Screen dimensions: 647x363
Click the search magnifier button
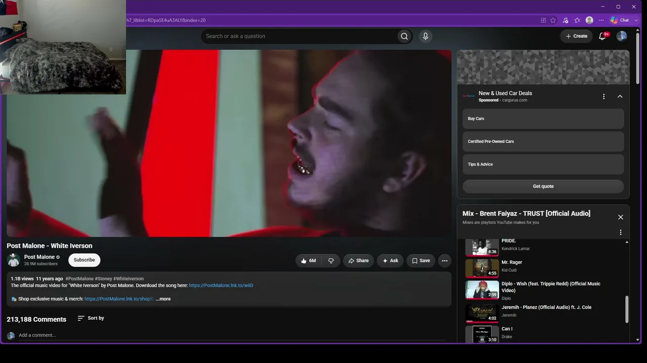click(x=404, y=36)
